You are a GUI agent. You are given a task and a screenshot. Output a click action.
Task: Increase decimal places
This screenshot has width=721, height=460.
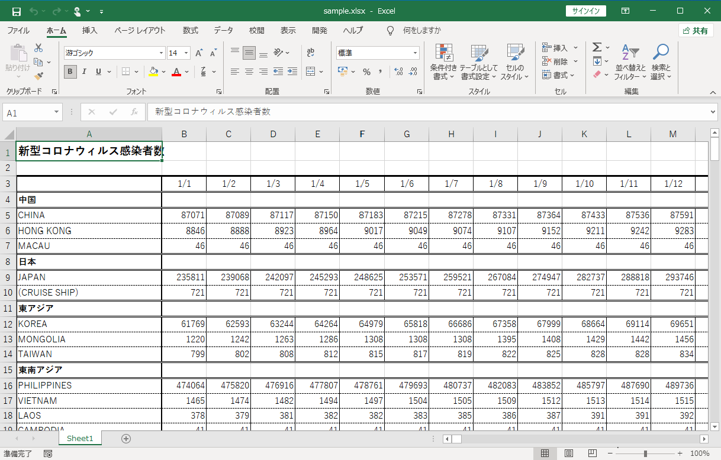point(398,72)
